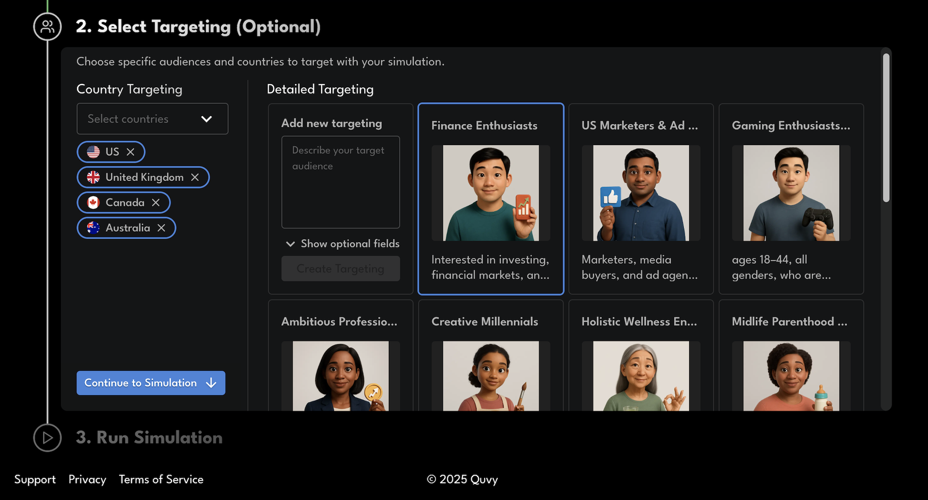The width and height of the screenshot is (928, 500).
Task: Select Creative Millennials portrait thumbnail
Action: click(x=491, y=376)
